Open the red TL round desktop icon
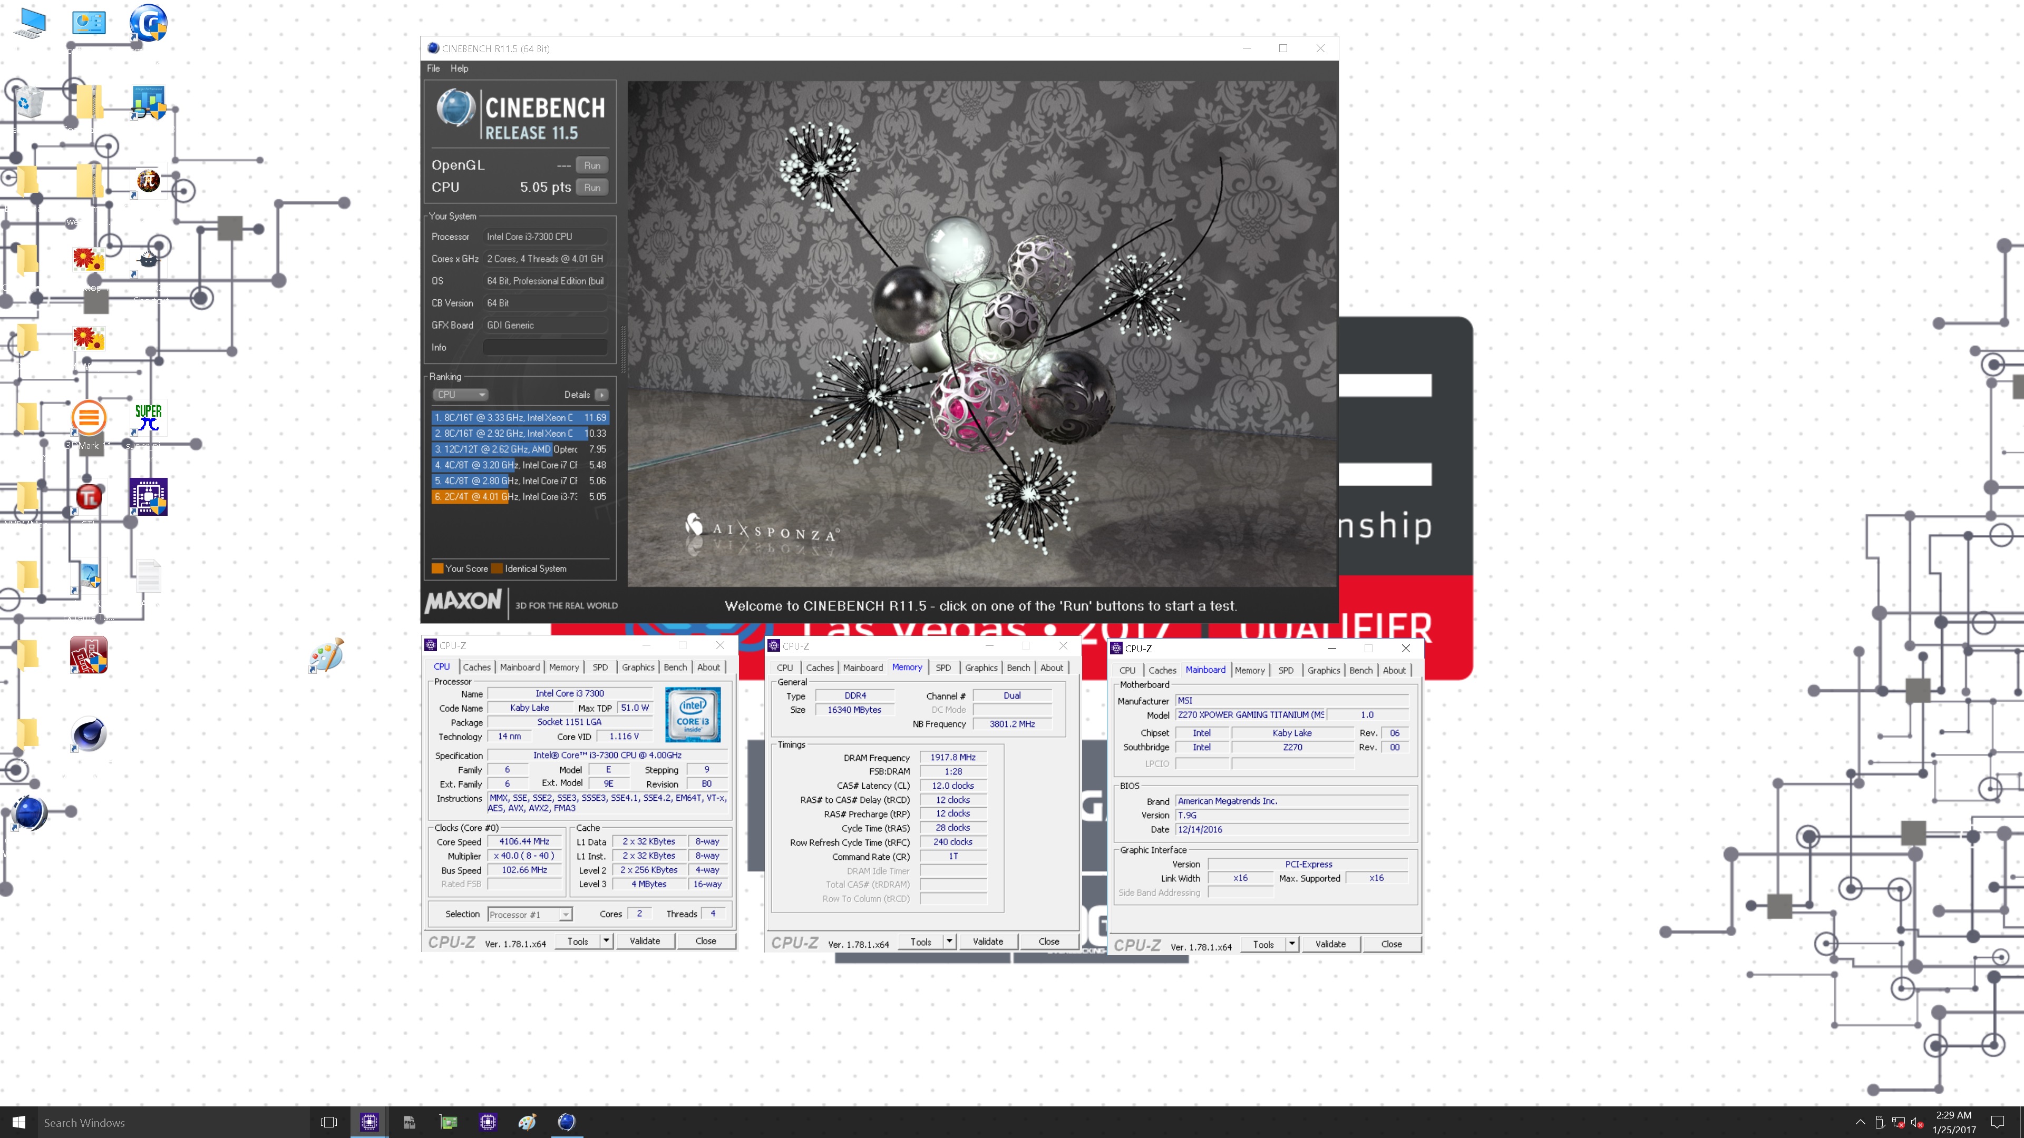2024x1138 pixels. 89,497
